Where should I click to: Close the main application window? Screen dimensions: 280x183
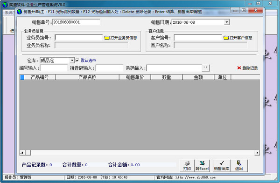(270, 3)
